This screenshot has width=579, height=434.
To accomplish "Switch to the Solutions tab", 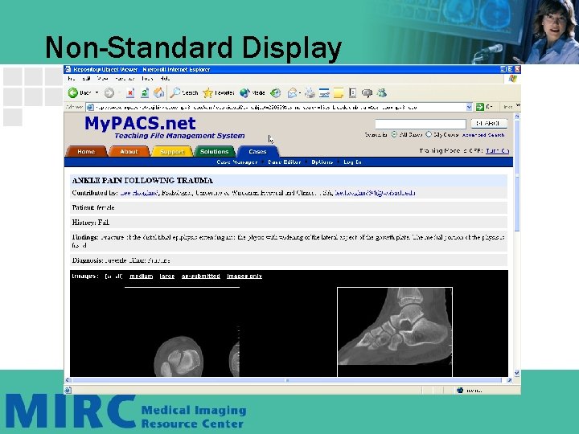I will pyautogui.click(x=214, y=152).
